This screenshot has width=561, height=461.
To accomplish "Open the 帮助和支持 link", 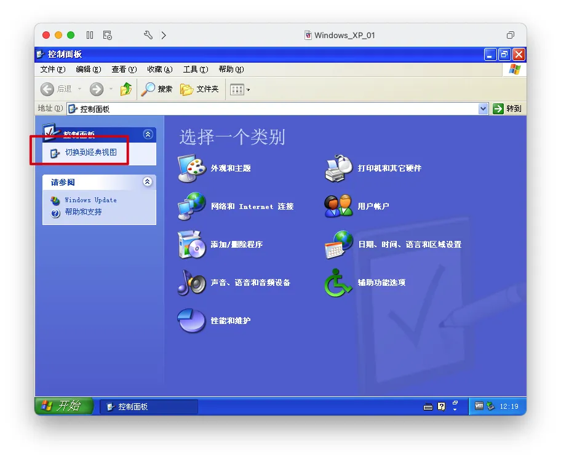I will pyautogui.click(x=83, y=212).
